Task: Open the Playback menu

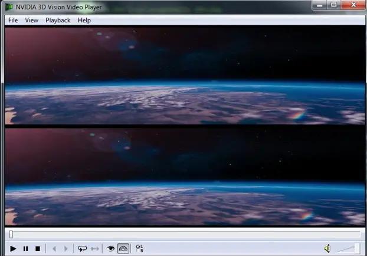Action: [x=58, y=20]
